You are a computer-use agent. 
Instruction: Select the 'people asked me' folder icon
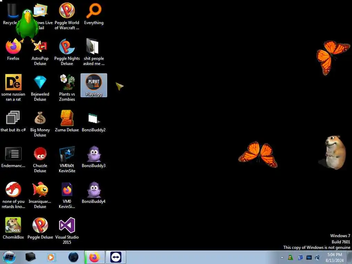94,52
